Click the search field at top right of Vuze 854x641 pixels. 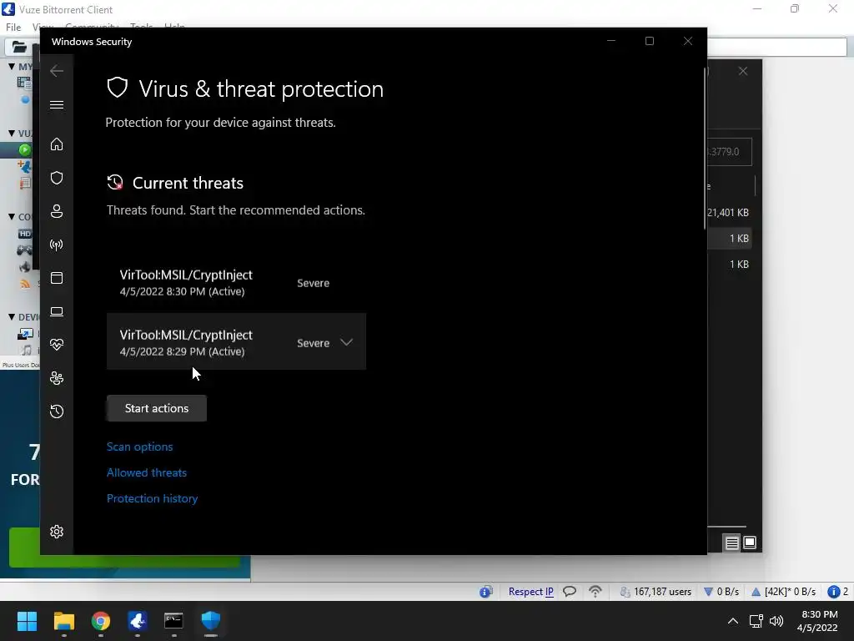776,47
